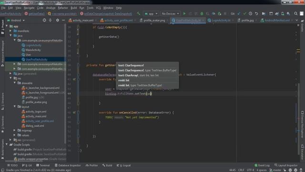
Task: Run the app with green play icon
Action: [184, 14]
